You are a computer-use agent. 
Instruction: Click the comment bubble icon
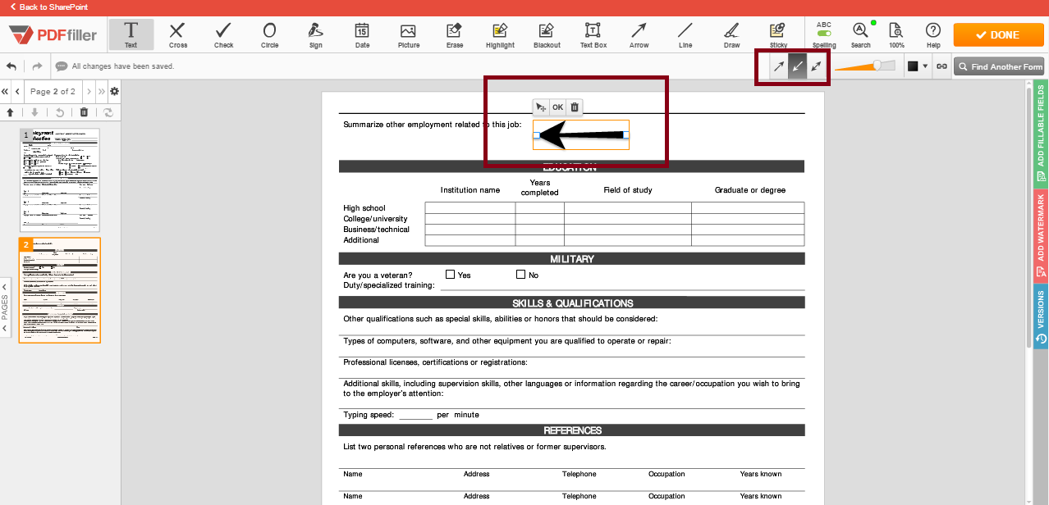pyautogui.click(x=61, y=66)
